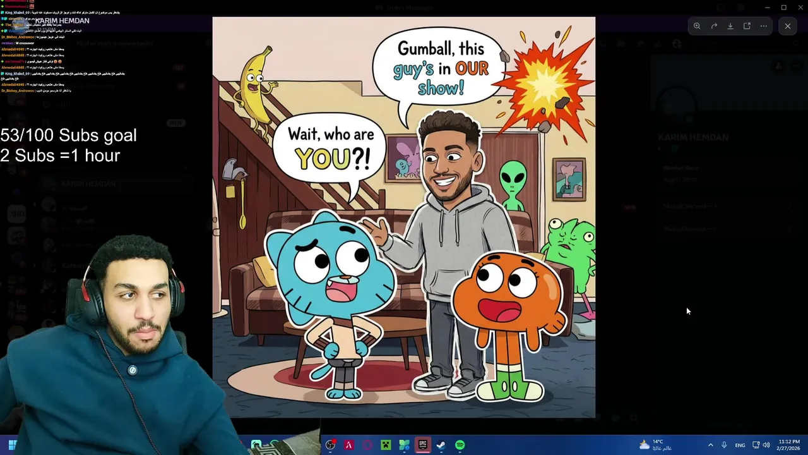This screenshot has height=455, width=808.
Task: Open the red Adobe app on the taskbar
Action: click(348, 445)
